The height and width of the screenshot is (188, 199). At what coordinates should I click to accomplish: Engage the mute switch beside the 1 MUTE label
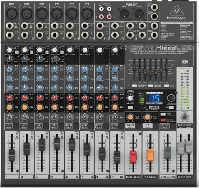tap(16, 126)
